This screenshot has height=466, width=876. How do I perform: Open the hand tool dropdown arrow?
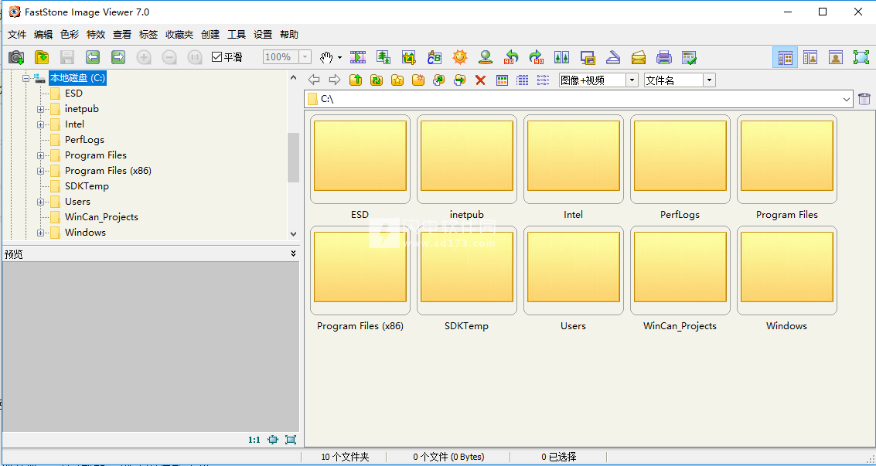[x=339, y=57]
